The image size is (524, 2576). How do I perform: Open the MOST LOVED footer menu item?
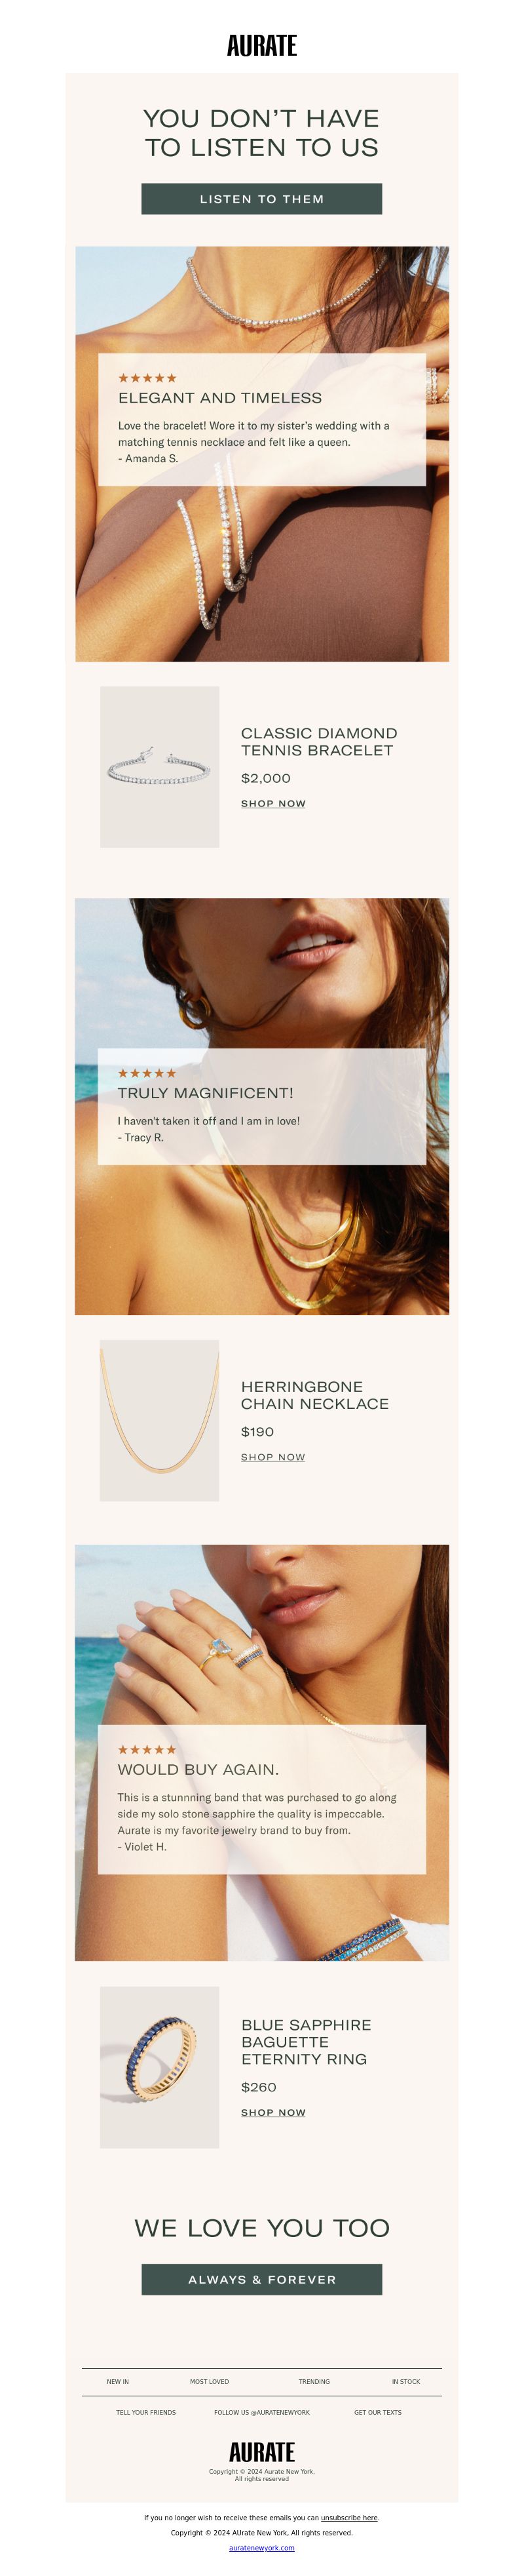(210, 2381)
